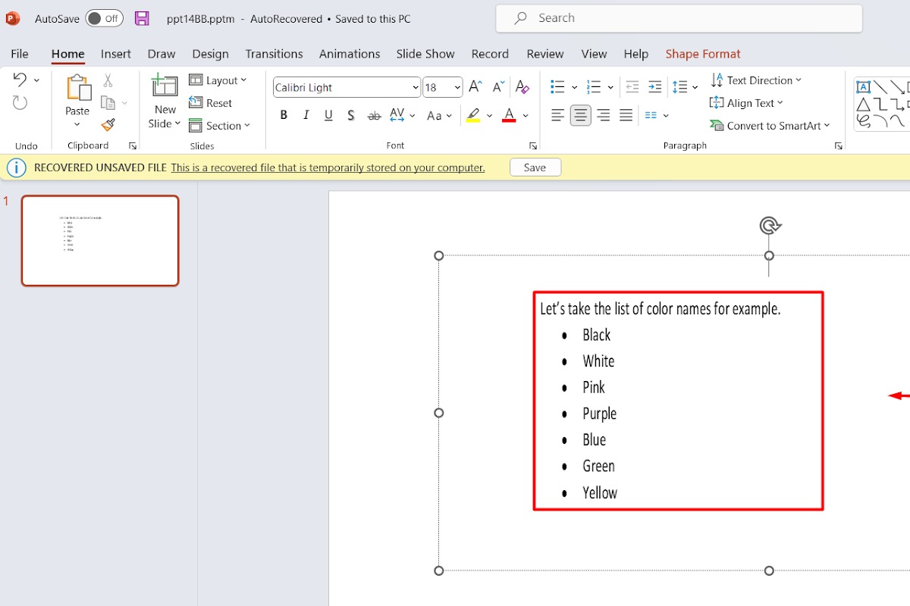Viewport: 910px width, 606px height.
Task: Switch to the Insert tab
Action: pos(116,54)
